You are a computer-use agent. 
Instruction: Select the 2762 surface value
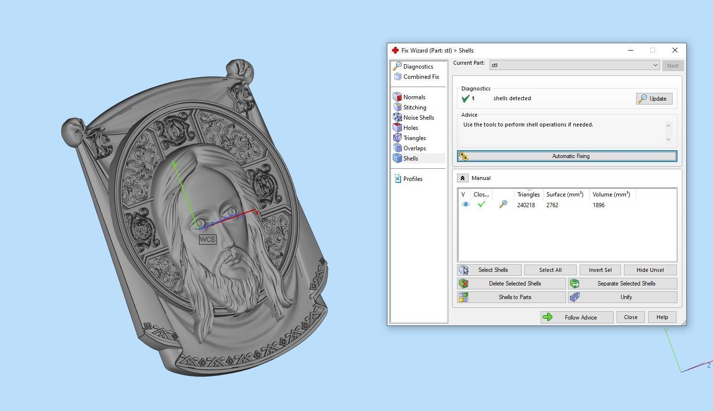(x=552, y=205)
